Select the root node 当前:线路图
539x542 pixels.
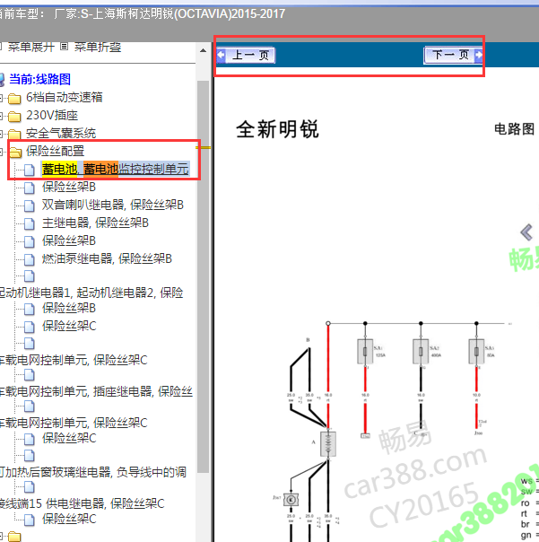click(39, 79)
